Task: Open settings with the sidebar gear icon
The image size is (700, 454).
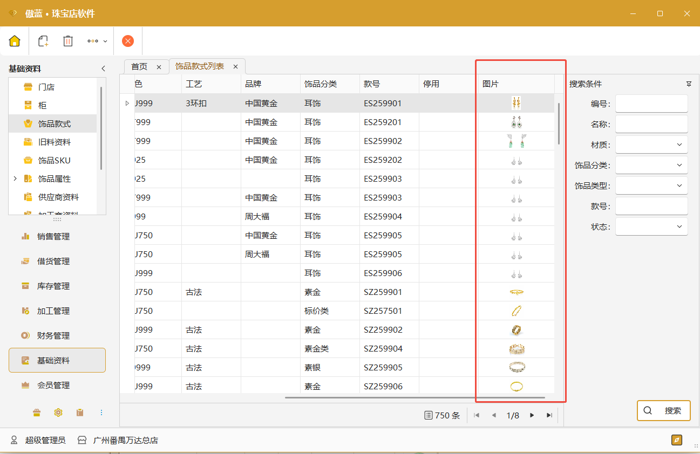Action: point(58,412)
